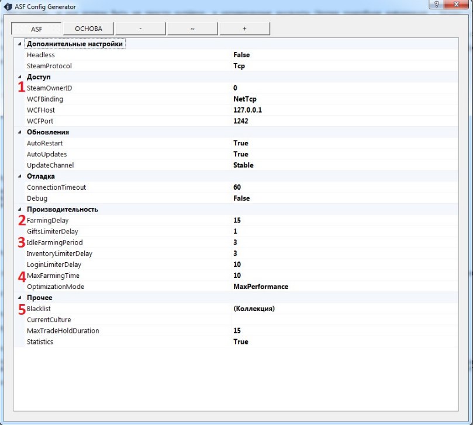The image size is (473, 425).
Task: Select the Blacklist property label
Action: pyautogui.click(x=39, y=309)
